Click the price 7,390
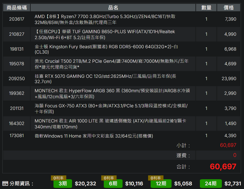The image size is (244, 189). coord(231,19)
